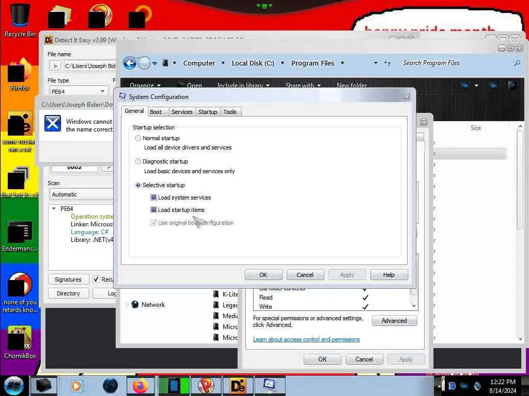Toggle Use original boot configuration checkbox
The height and width of the screenshot is (396, 529).
click(153, 223)
